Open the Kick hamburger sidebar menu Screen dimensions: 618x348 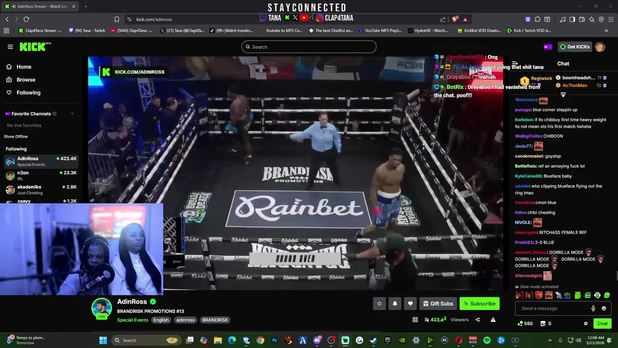point(10,47)
